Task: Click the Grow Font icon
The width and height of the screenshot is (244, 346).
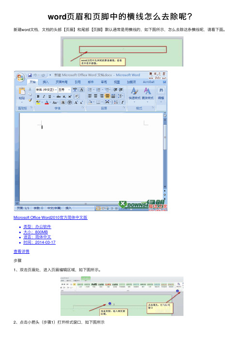Action: [76, 102]
